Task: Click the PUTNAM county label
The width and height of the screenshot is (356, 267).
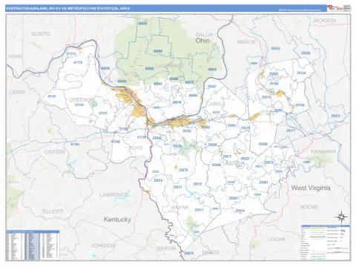Action: [x=271, y=78]
